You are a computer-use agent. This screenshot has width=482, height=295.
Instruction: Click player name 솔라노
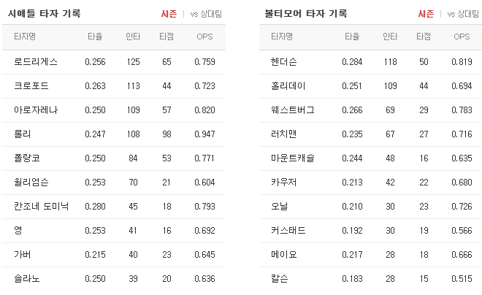pos(27,279)
